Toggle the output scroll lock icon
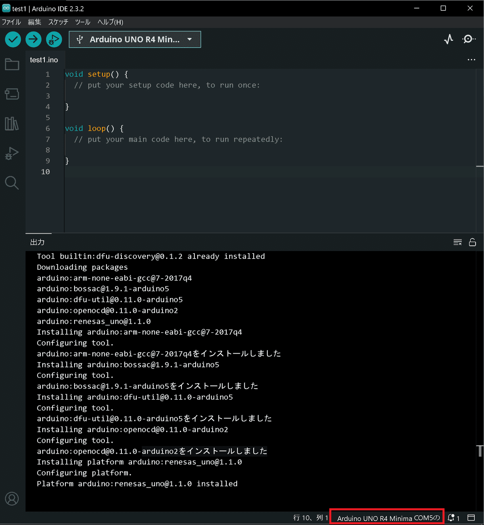The height and width of the screenshot is (525, 484). click(x=472, y=242)
